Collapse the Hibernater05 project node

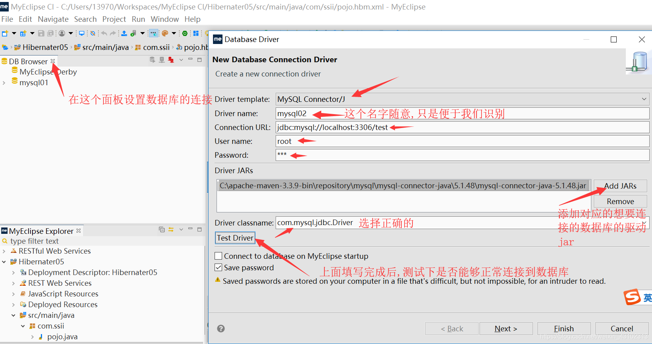click(x=4, y=262)
